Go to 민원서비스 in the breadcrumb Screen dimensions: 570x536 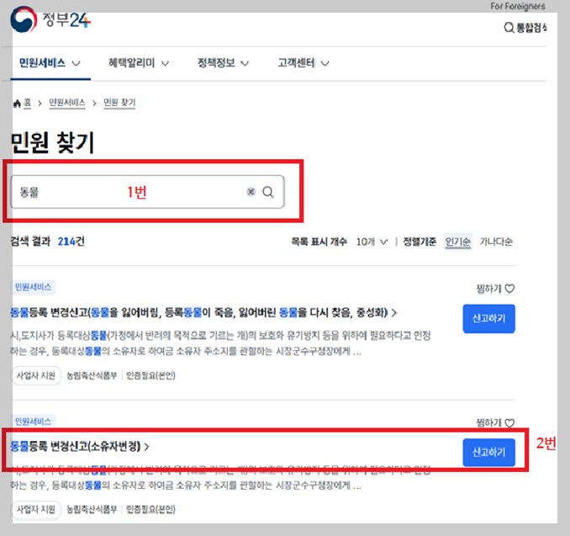coord(67,103)
